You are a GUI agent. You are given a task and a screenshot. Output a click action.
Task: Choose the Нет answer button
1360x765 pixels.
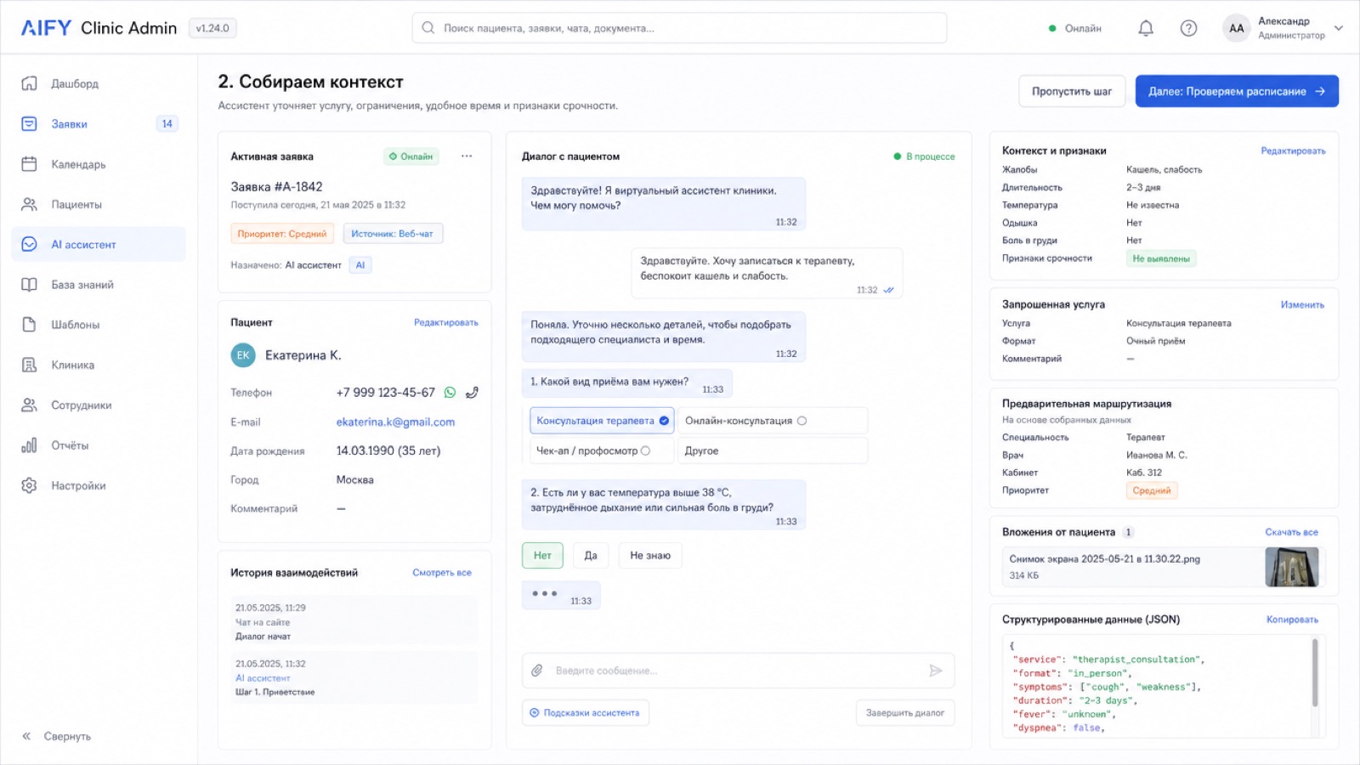pyautogui.click(x=542, y=555)
